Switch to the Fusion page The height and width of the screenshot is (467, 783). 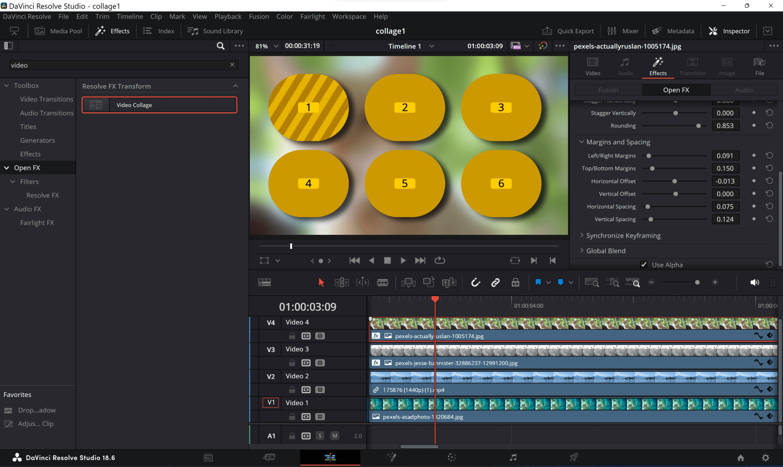click(x=392, y=457)
